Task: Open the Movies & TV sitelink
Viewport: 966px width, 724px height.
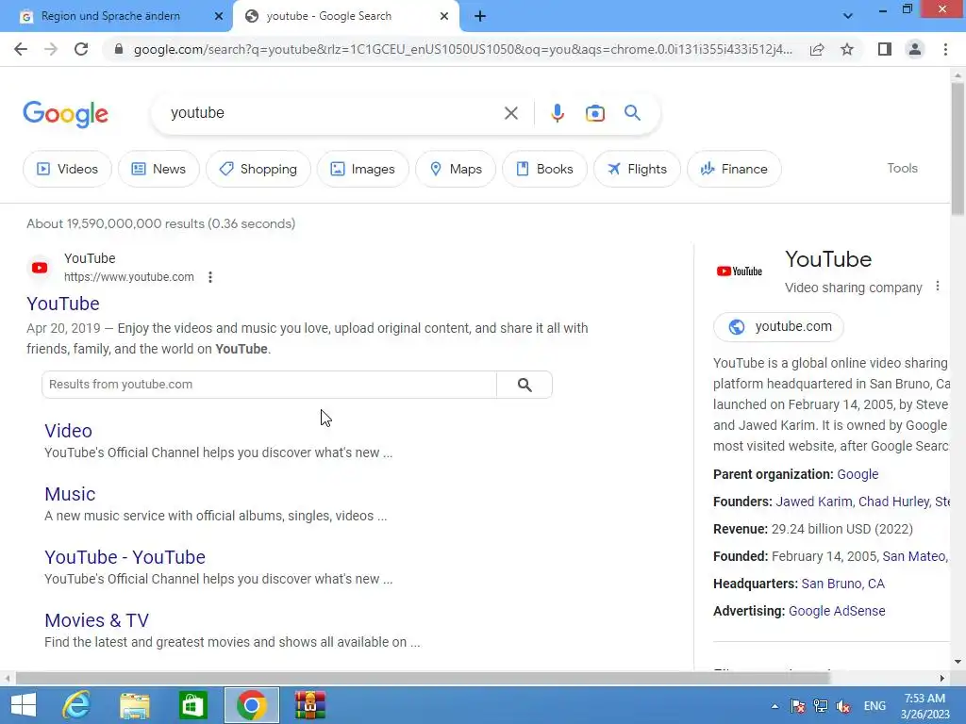Action: tap(97, 620)
